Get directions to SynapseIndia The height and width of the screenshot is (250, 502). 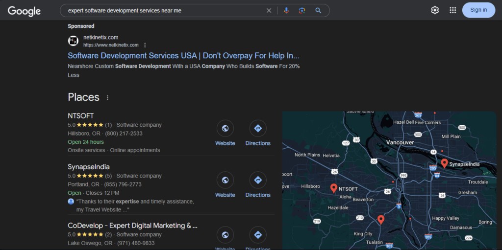coord(258,180)
